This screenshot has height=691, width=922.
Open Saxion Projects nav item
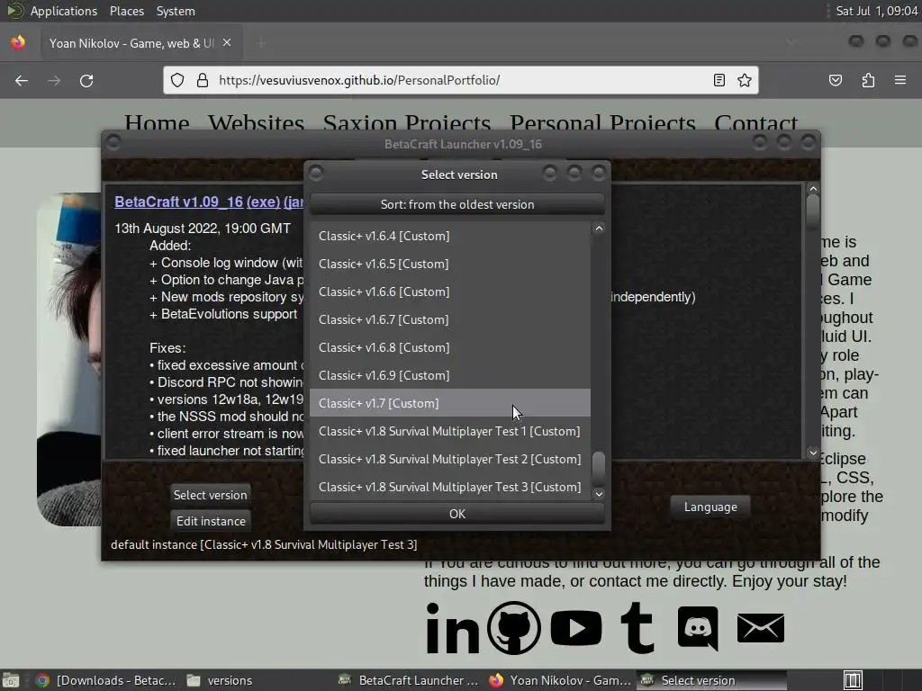click(x=407, y=123)
